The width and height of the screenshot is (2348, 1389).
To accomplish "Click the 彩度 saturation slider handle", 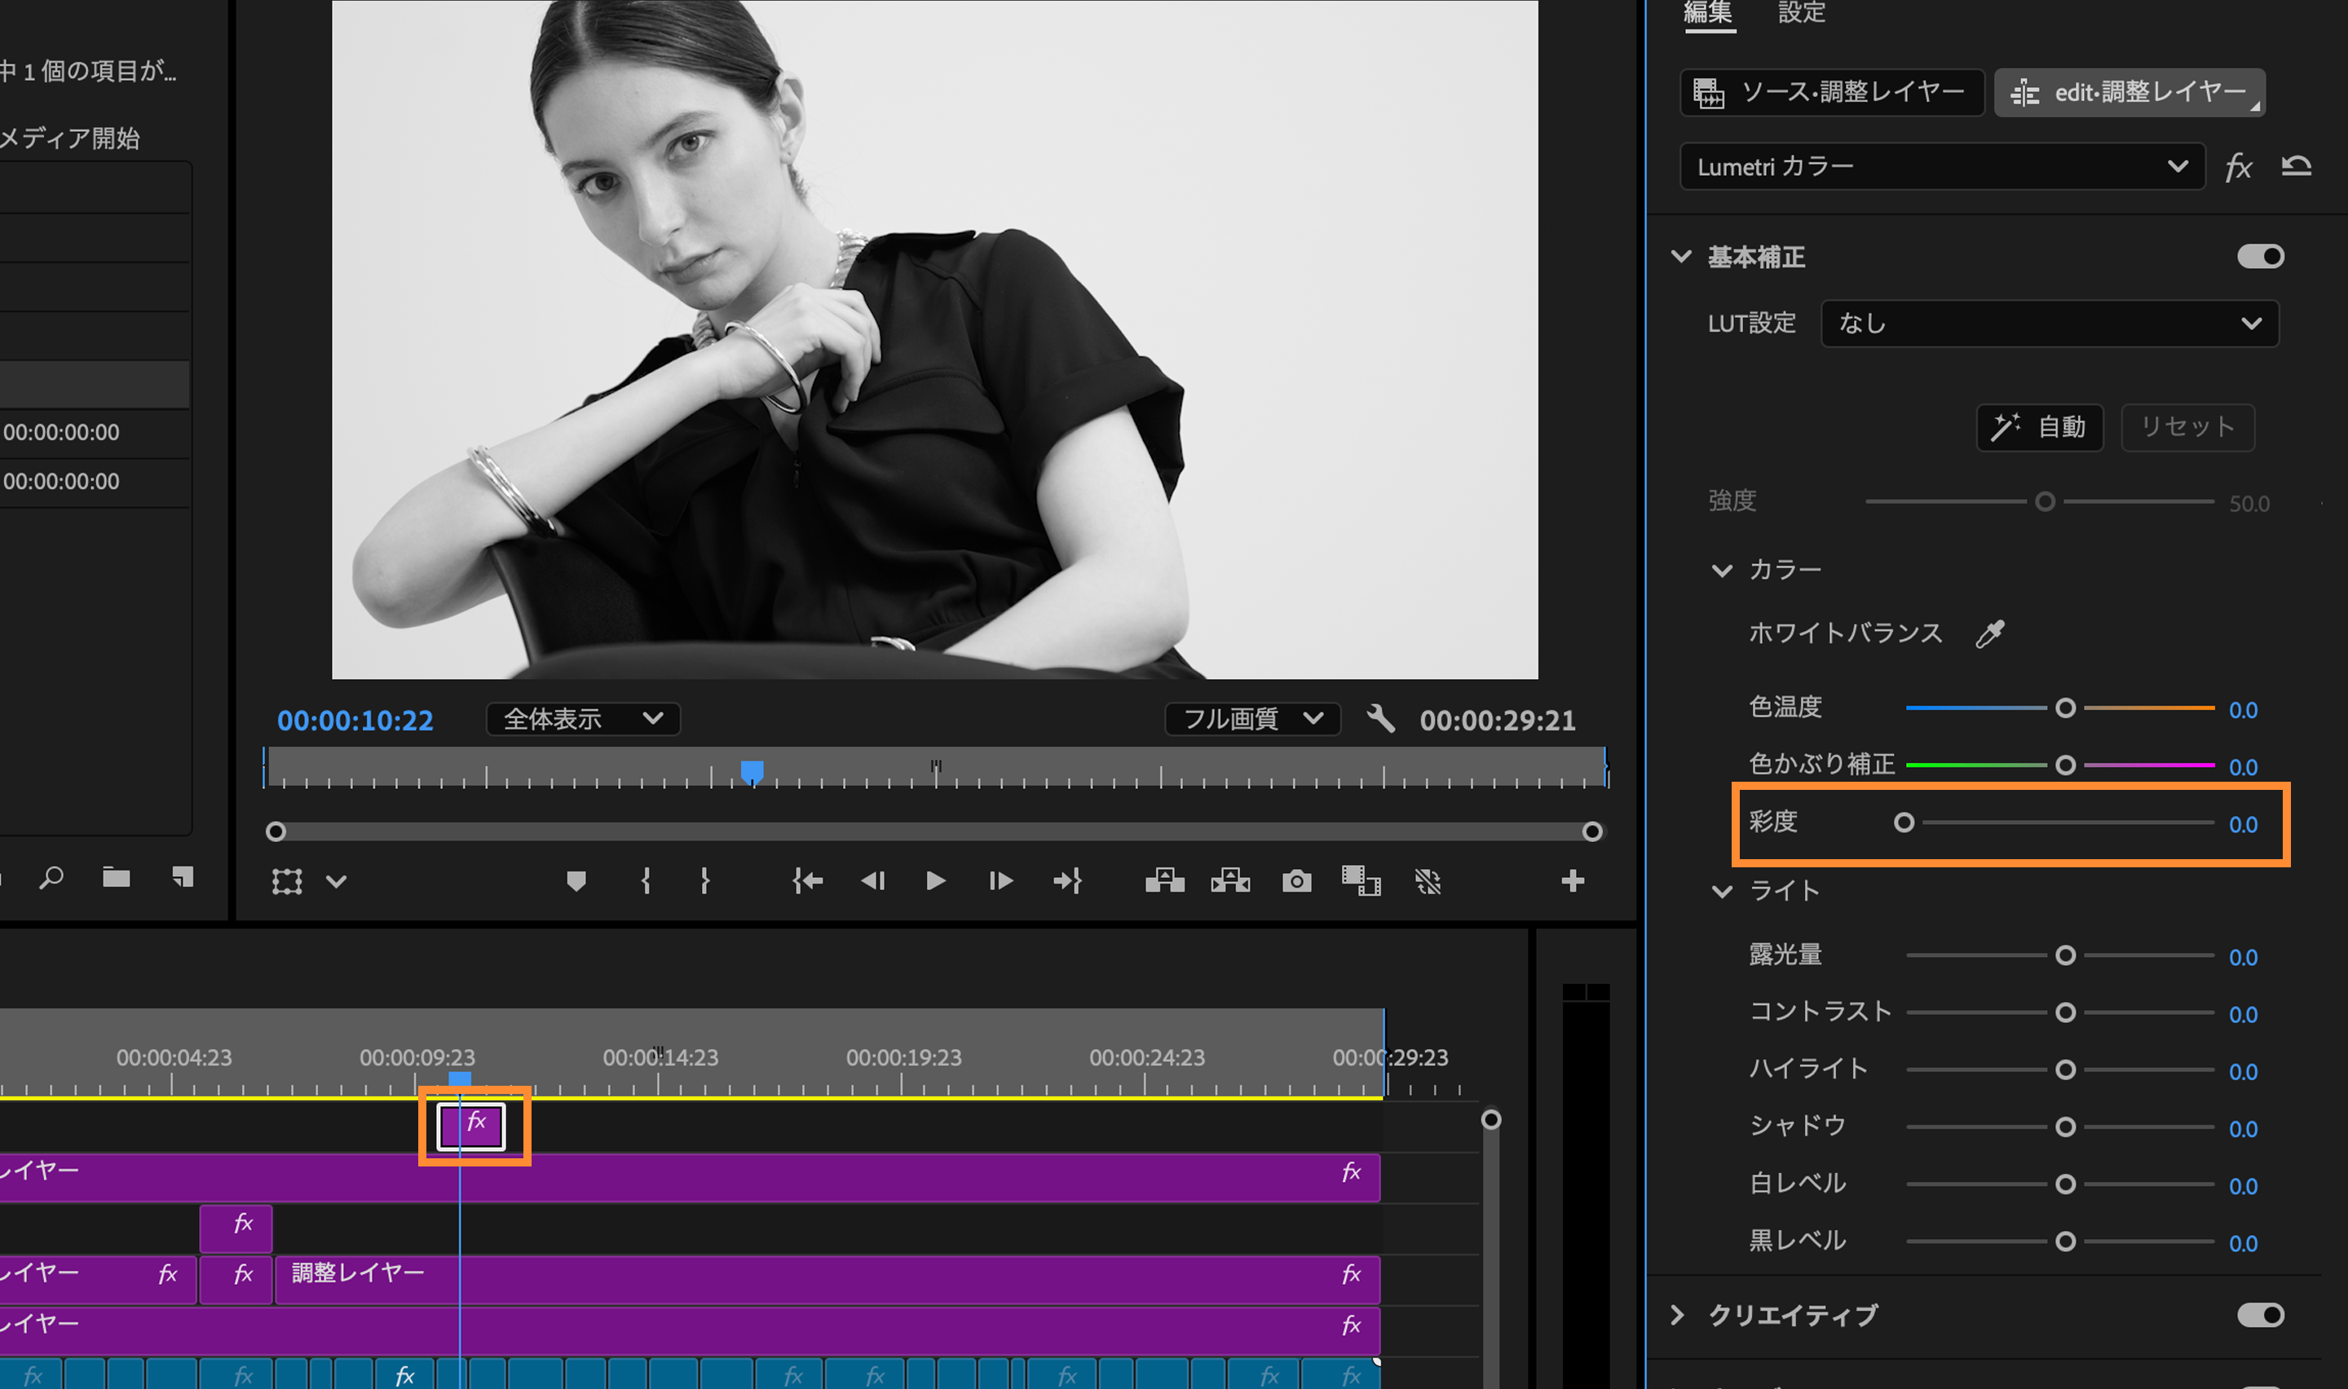I will pos(1904,822).
